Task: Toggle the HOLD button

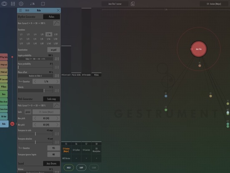Action: pyautogui.click(x=69, y=168)
